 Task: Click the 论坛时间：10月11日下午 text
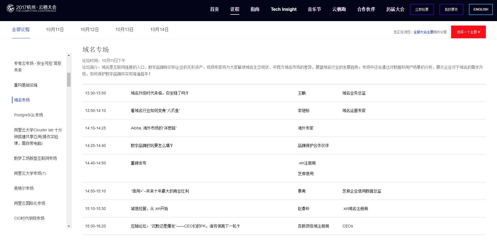(x=104, y=61)
